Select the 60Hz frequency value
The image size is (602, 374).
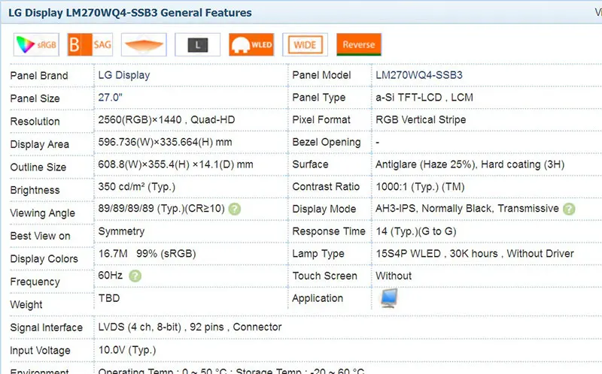click(111, 276)
